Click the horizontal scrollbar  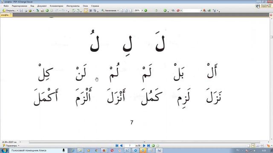[144, 142]
